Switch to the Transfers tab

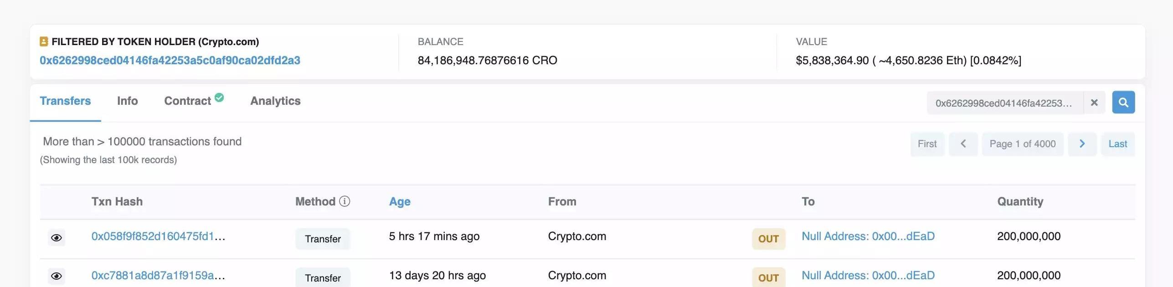point(65,101)
